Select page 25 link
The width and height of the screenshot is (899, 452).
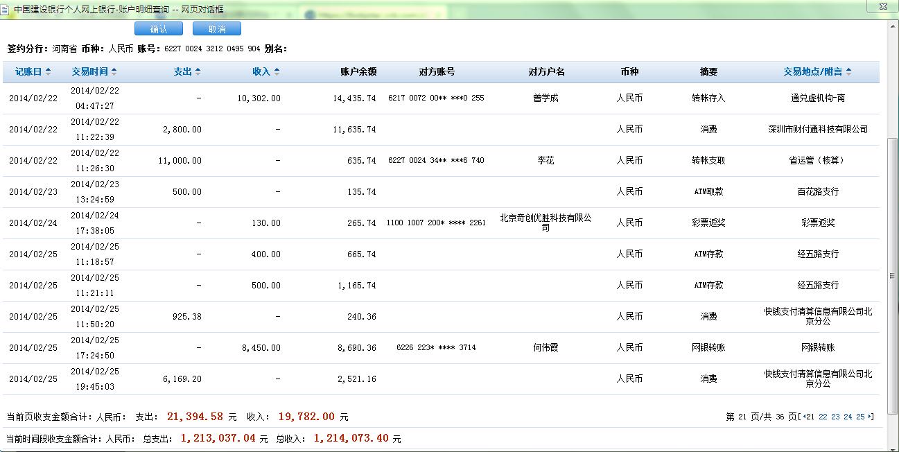pos(860,417)
